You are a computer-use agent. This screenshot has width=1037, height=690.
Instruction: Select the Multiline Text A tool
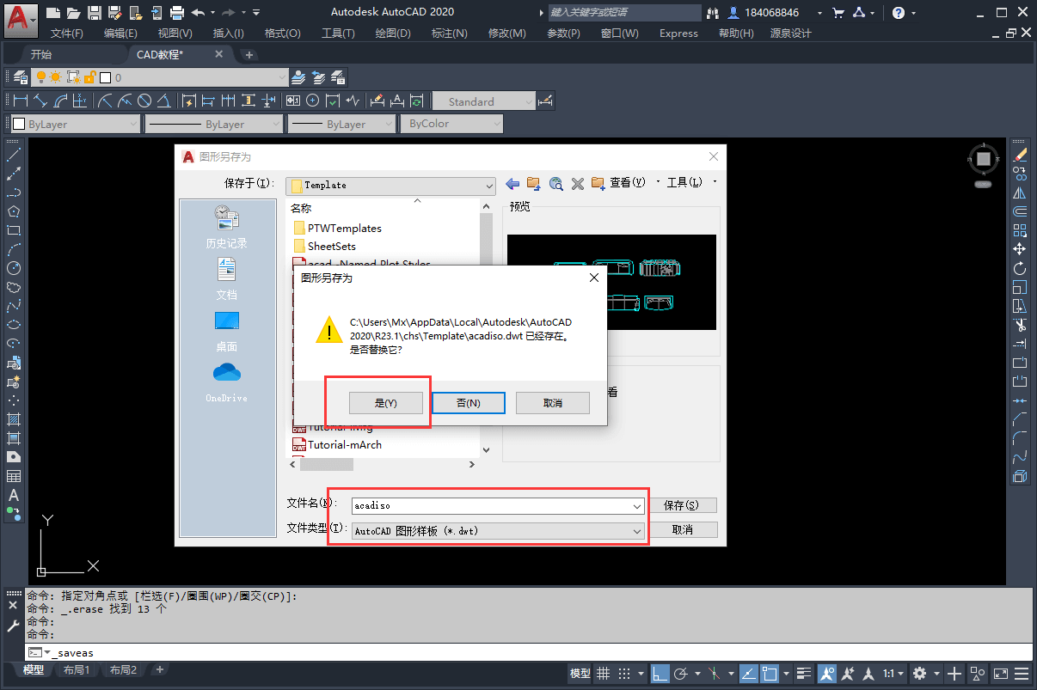(x=14, y=495)
